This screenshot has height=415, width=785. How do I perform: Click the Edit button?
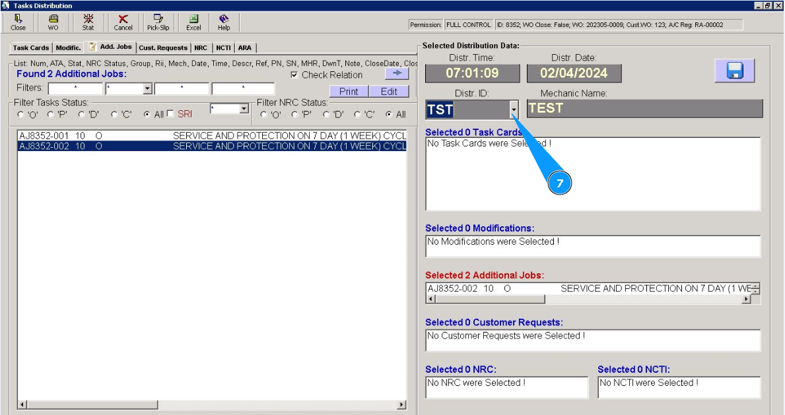[389, 91]
